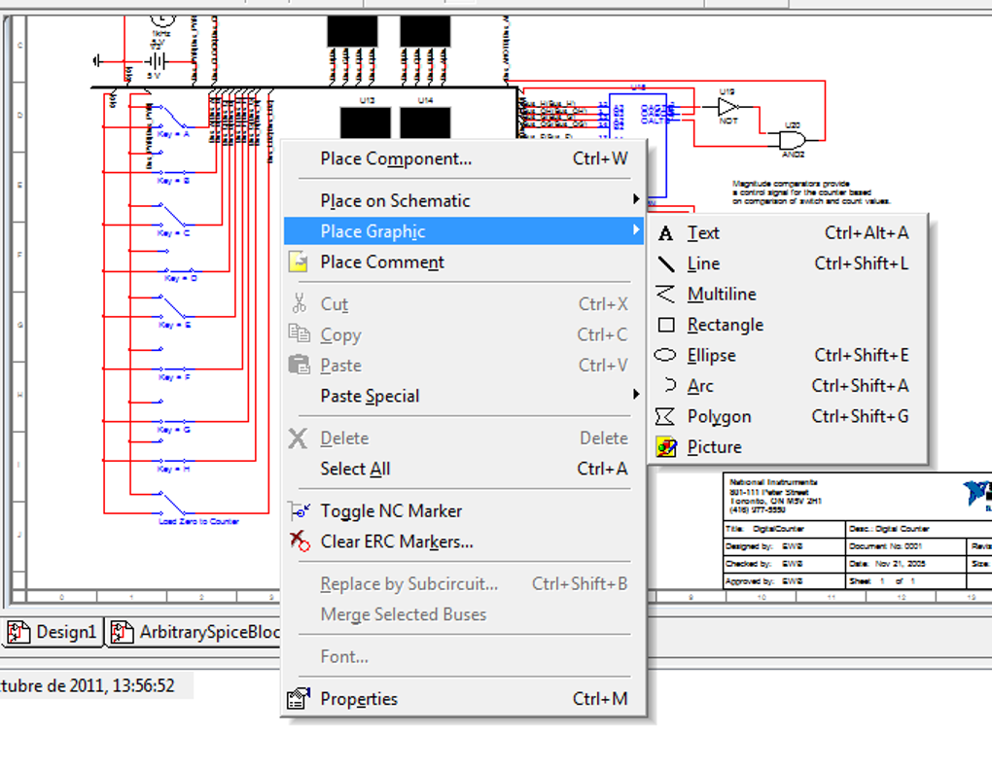Select the Rectangle shape icon
This screenshot has width=992, height=769.
pos(666,325)
